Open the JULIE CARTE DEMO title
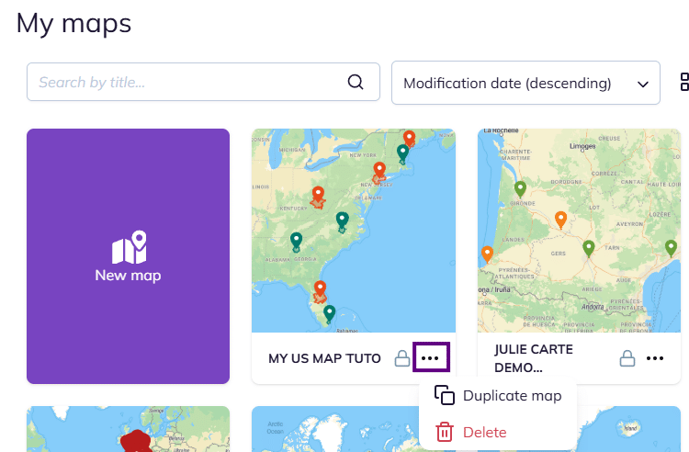Viewport: 689px width, 452px height. [533, 358]
